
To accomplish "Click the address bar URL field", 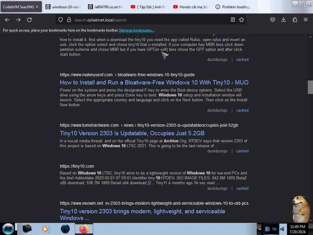I will click(x=151, y=20).
